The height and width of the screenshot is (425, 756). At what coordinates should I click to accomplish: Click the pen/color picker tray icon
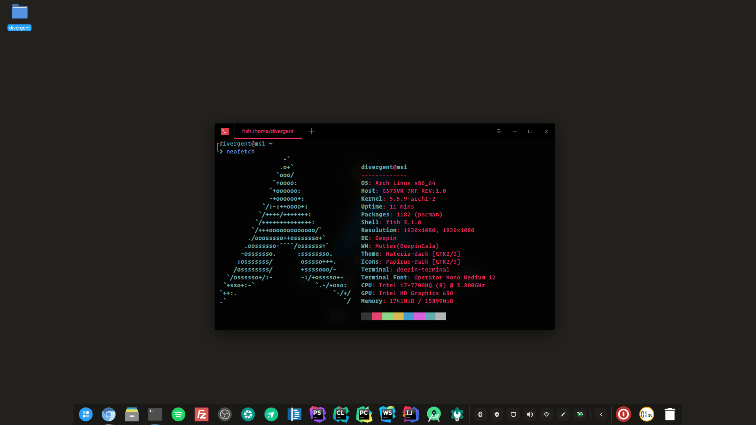point(563,414)
